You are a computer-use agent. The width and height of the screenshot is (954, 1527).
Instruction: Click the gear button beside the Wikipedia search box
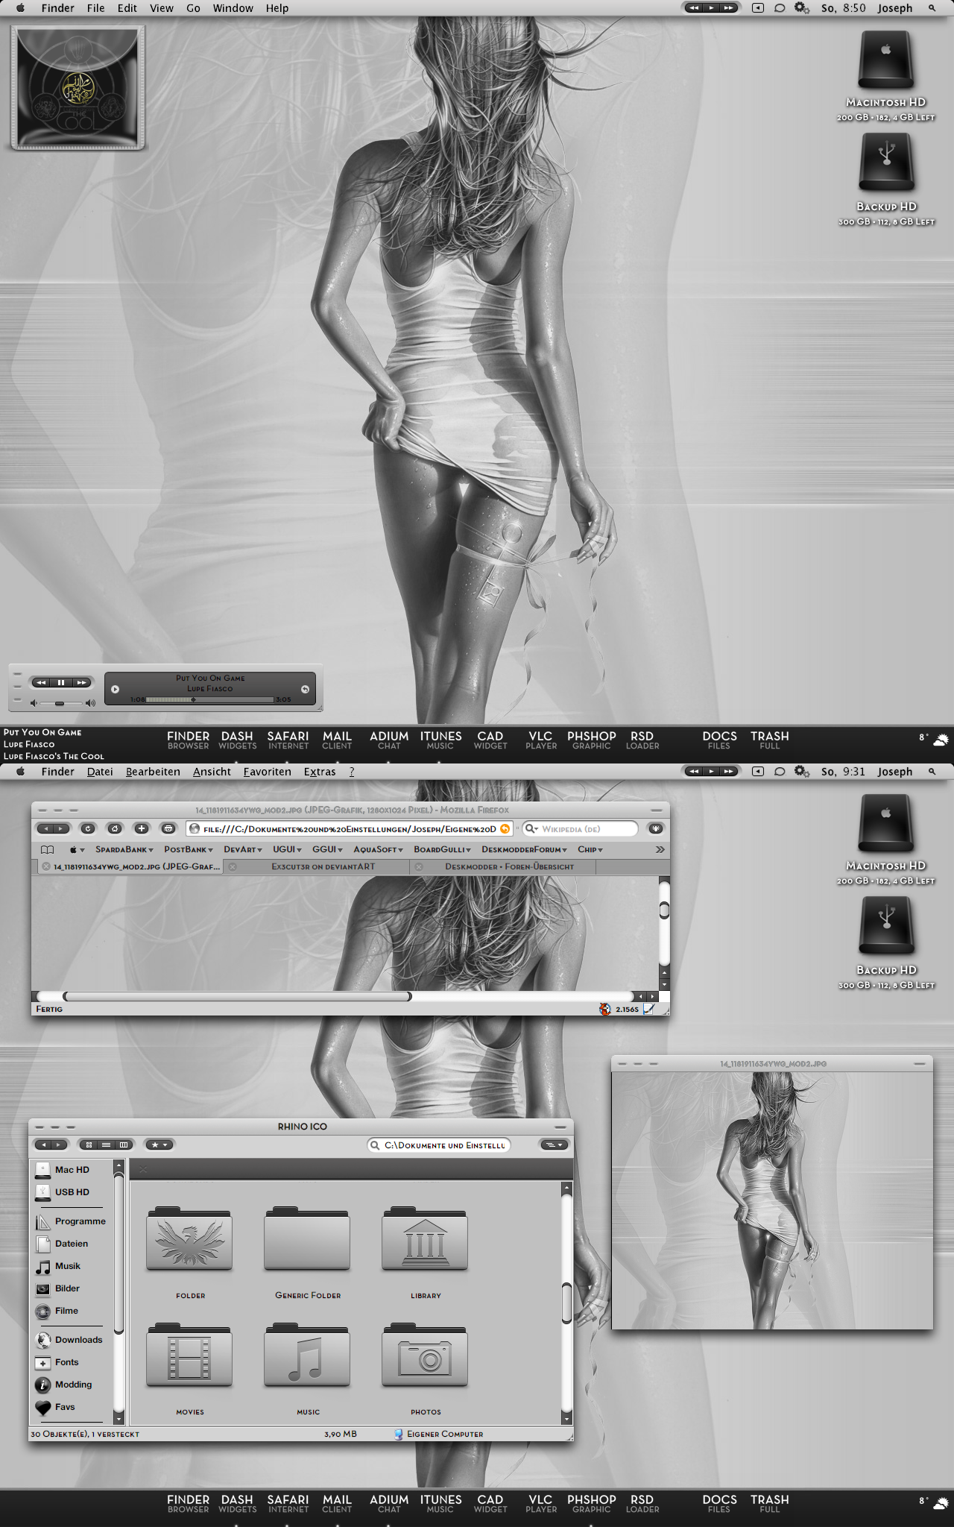(656, 828)
